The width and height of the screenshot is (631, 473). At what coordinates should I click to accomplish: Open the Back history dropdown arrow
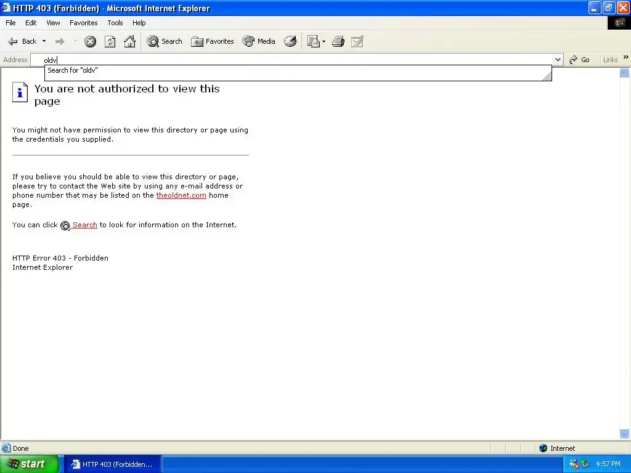(x=44, y=41)
